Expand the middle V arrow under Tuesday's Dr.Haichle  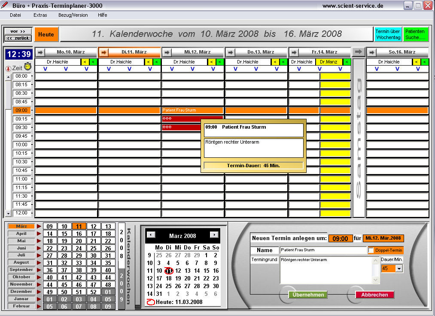pos(129,69)
